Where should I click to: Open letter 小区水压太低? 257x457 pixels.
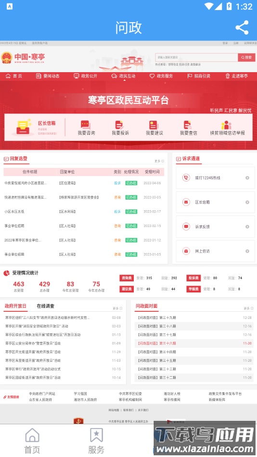pyautogui.click(x=14, y=212)
